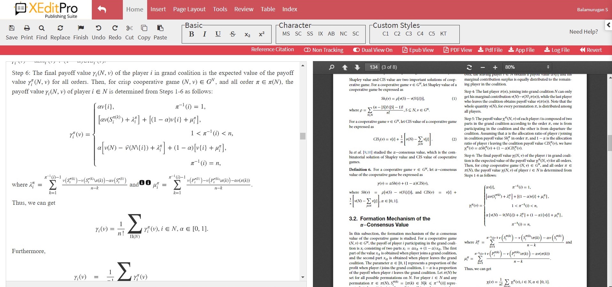Open the Table menu

(268, 9)
